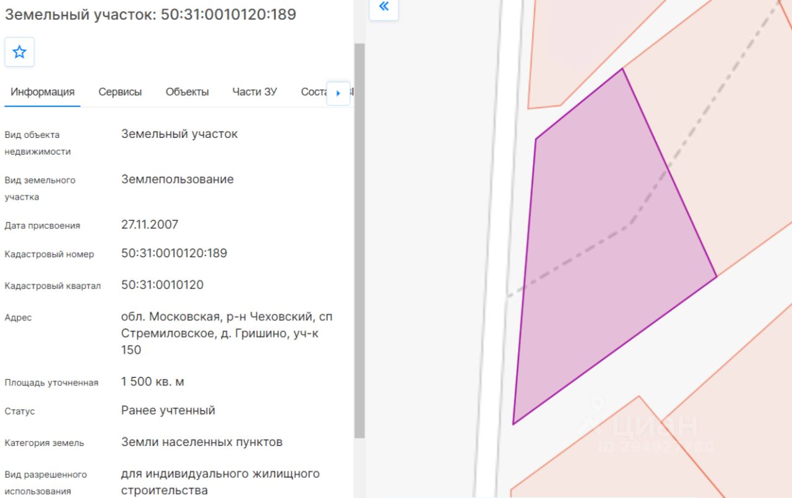This screenshot has height=498, width=792.
Task: Click the label Категория земель
Action: tap(44, 443)
